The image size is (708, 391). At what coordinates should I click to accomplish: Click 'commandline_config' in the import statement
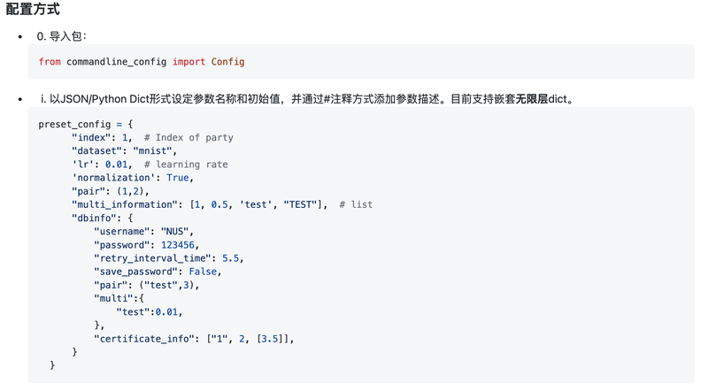[117, 62]
